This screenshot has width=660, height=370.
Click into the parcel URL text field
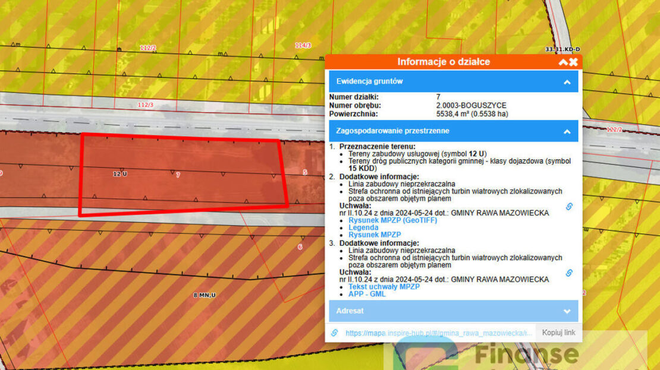[x=437, y=333]
